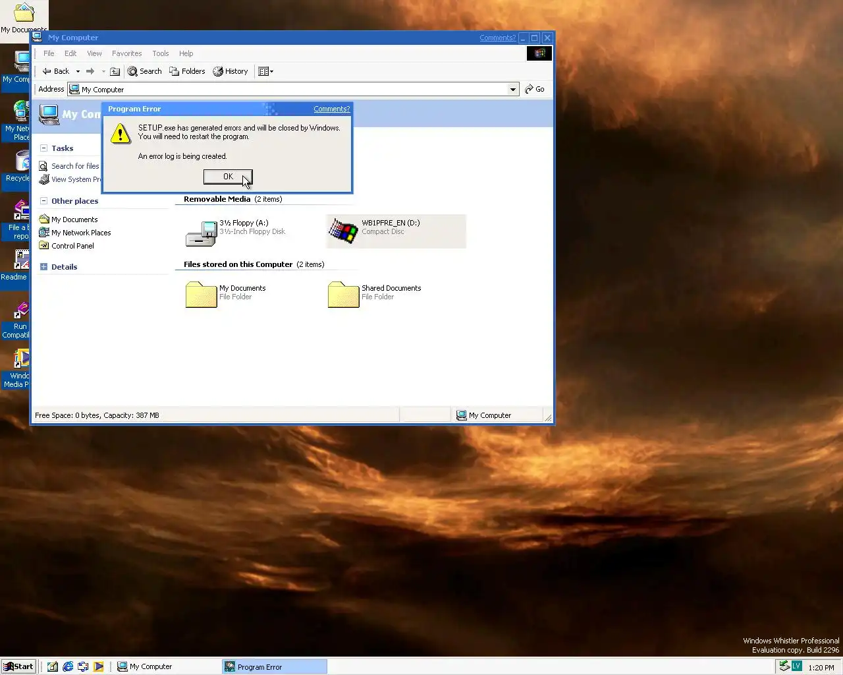Click OK in the Program Error dialog

click(x=228, y=177)
